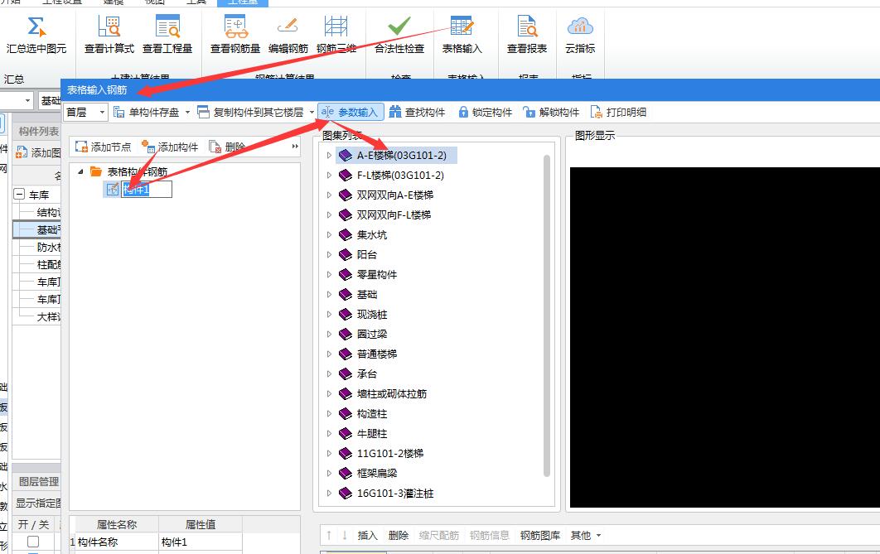Select 牛腿柱 in atlas list
Viewport: 880px width, 554px height.
(372, 433)
